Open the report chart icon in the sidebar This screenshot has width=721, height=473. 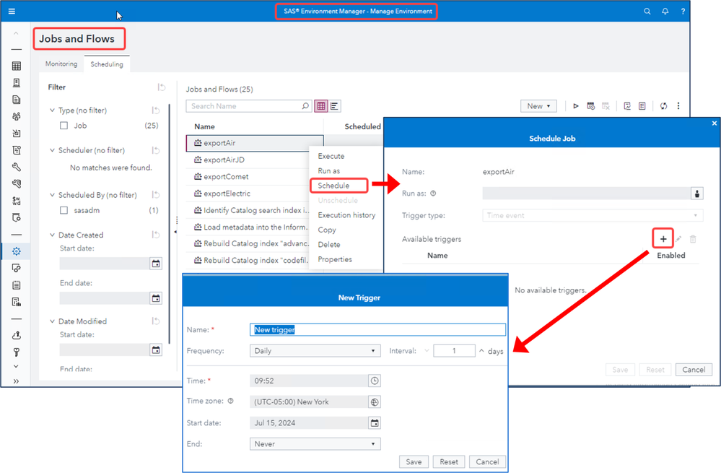(17, 302)
